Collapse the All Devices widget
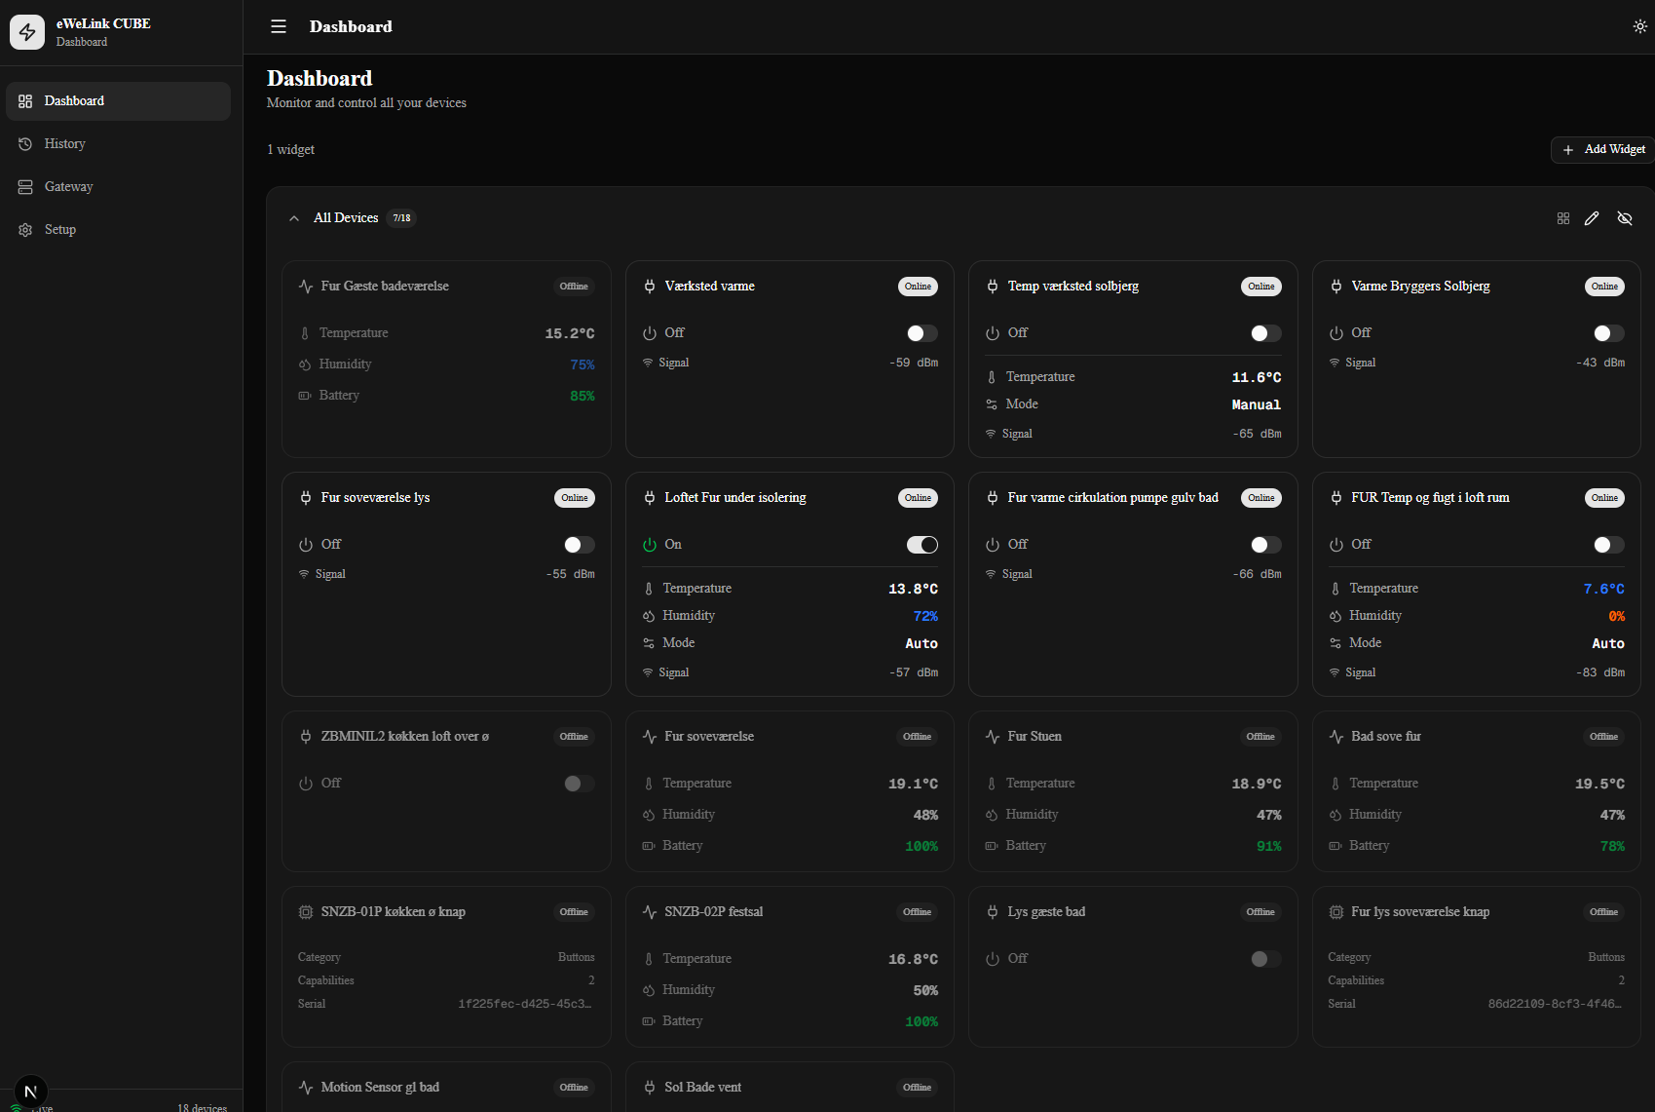 click(x=294, y=217)
